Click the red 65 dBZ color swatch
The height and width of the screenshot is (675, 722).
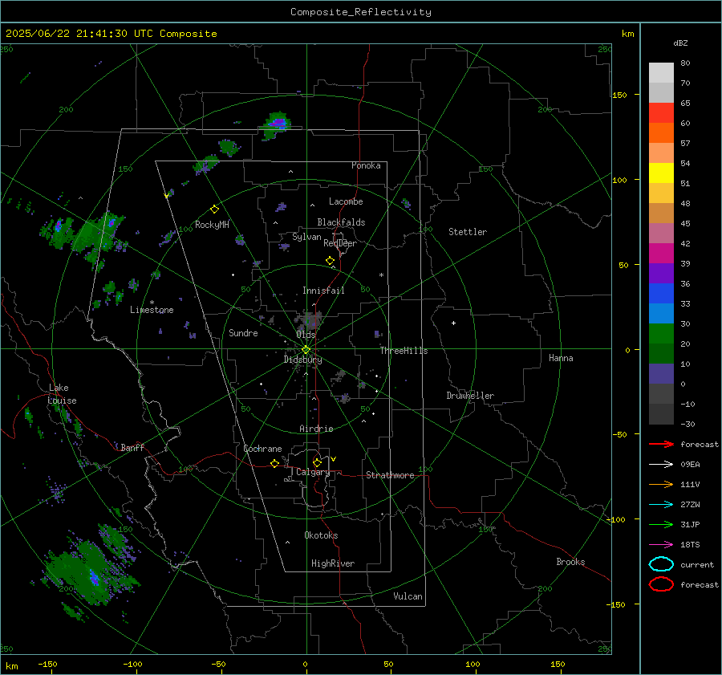point(661,112)
